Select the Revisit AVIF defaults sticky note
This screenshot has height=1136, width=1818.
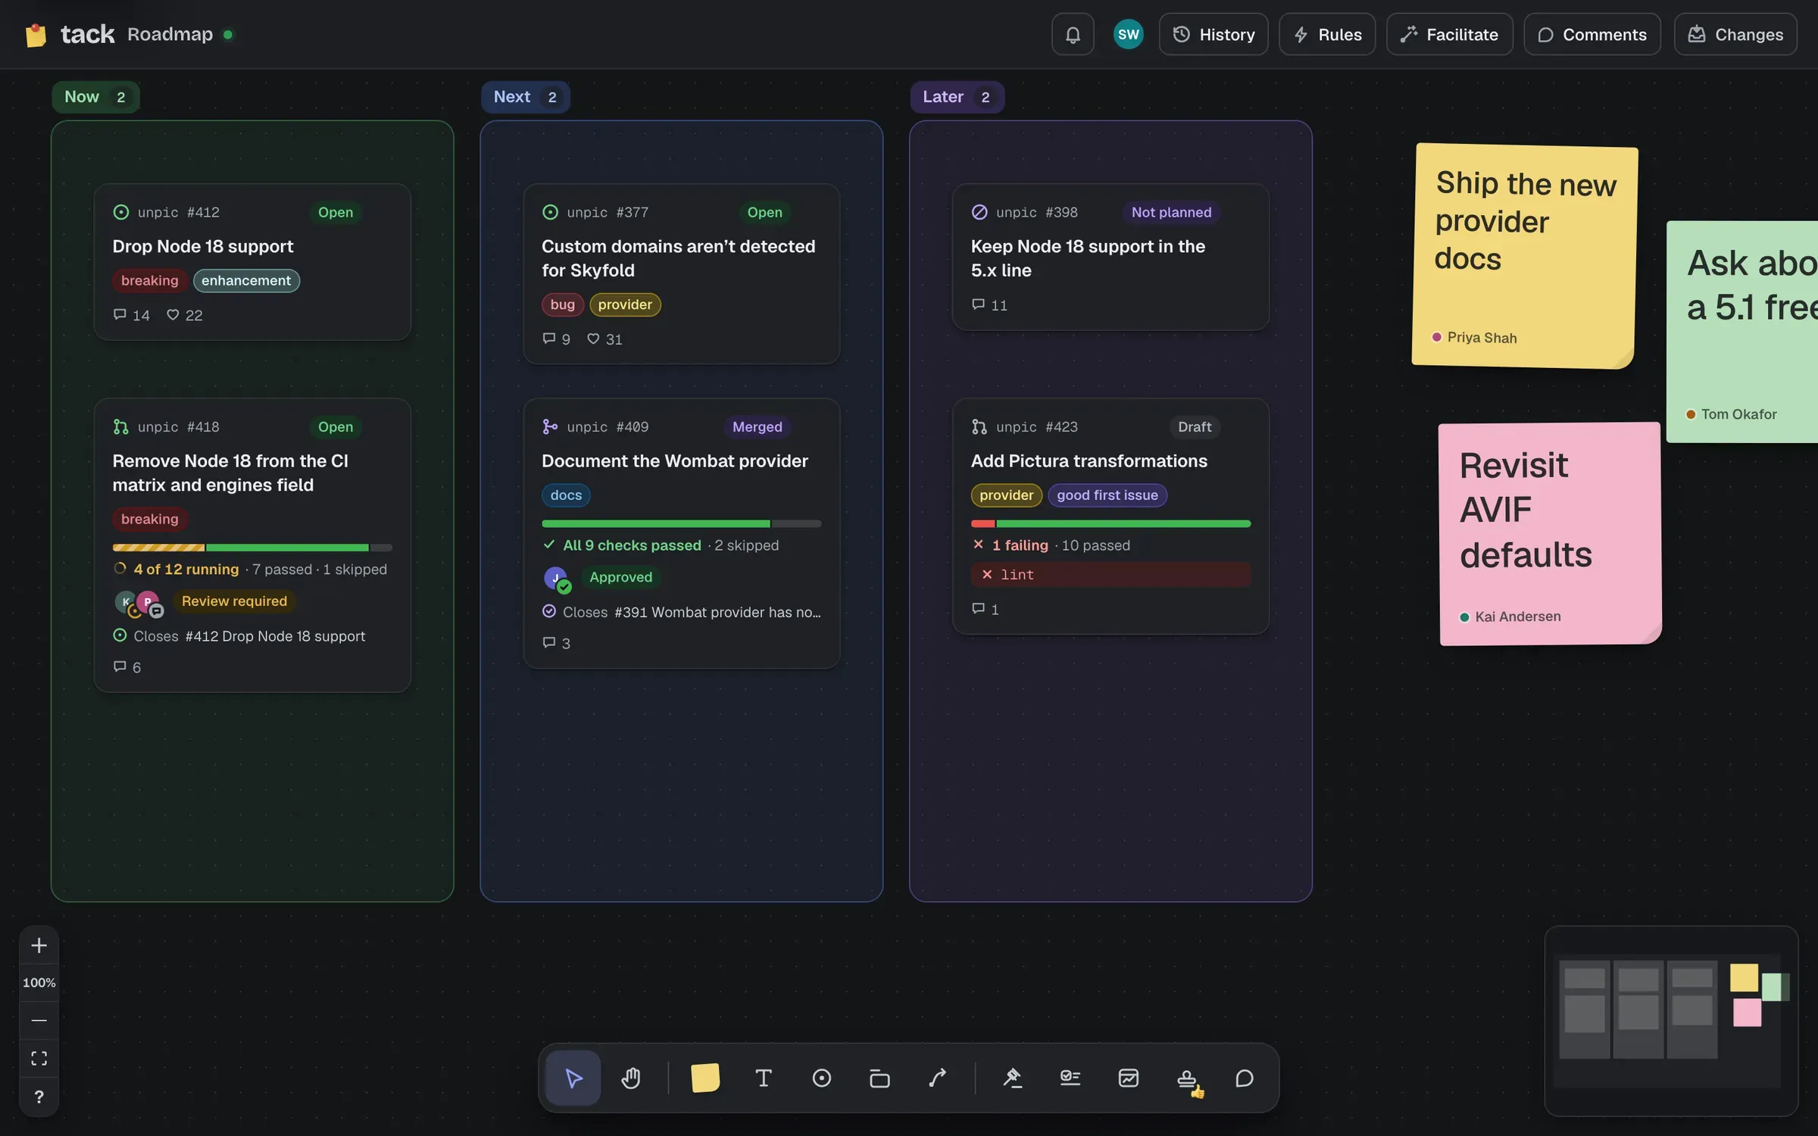[x=1550, y=534]
